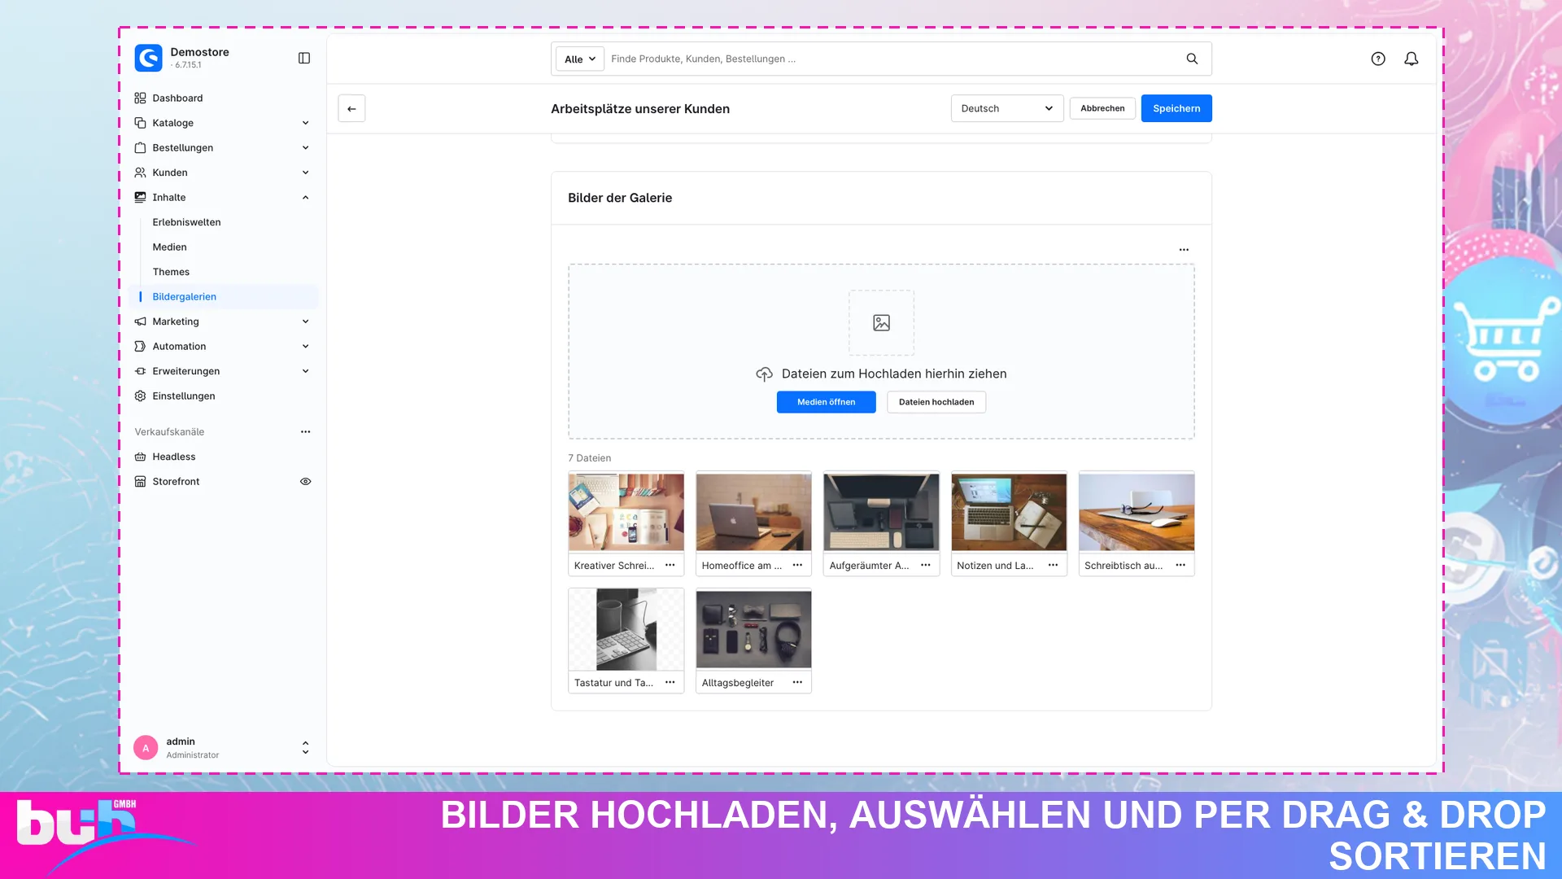Open the Alle search filter dropdown
Screen dimensions: 1562x879
[579, 59]
